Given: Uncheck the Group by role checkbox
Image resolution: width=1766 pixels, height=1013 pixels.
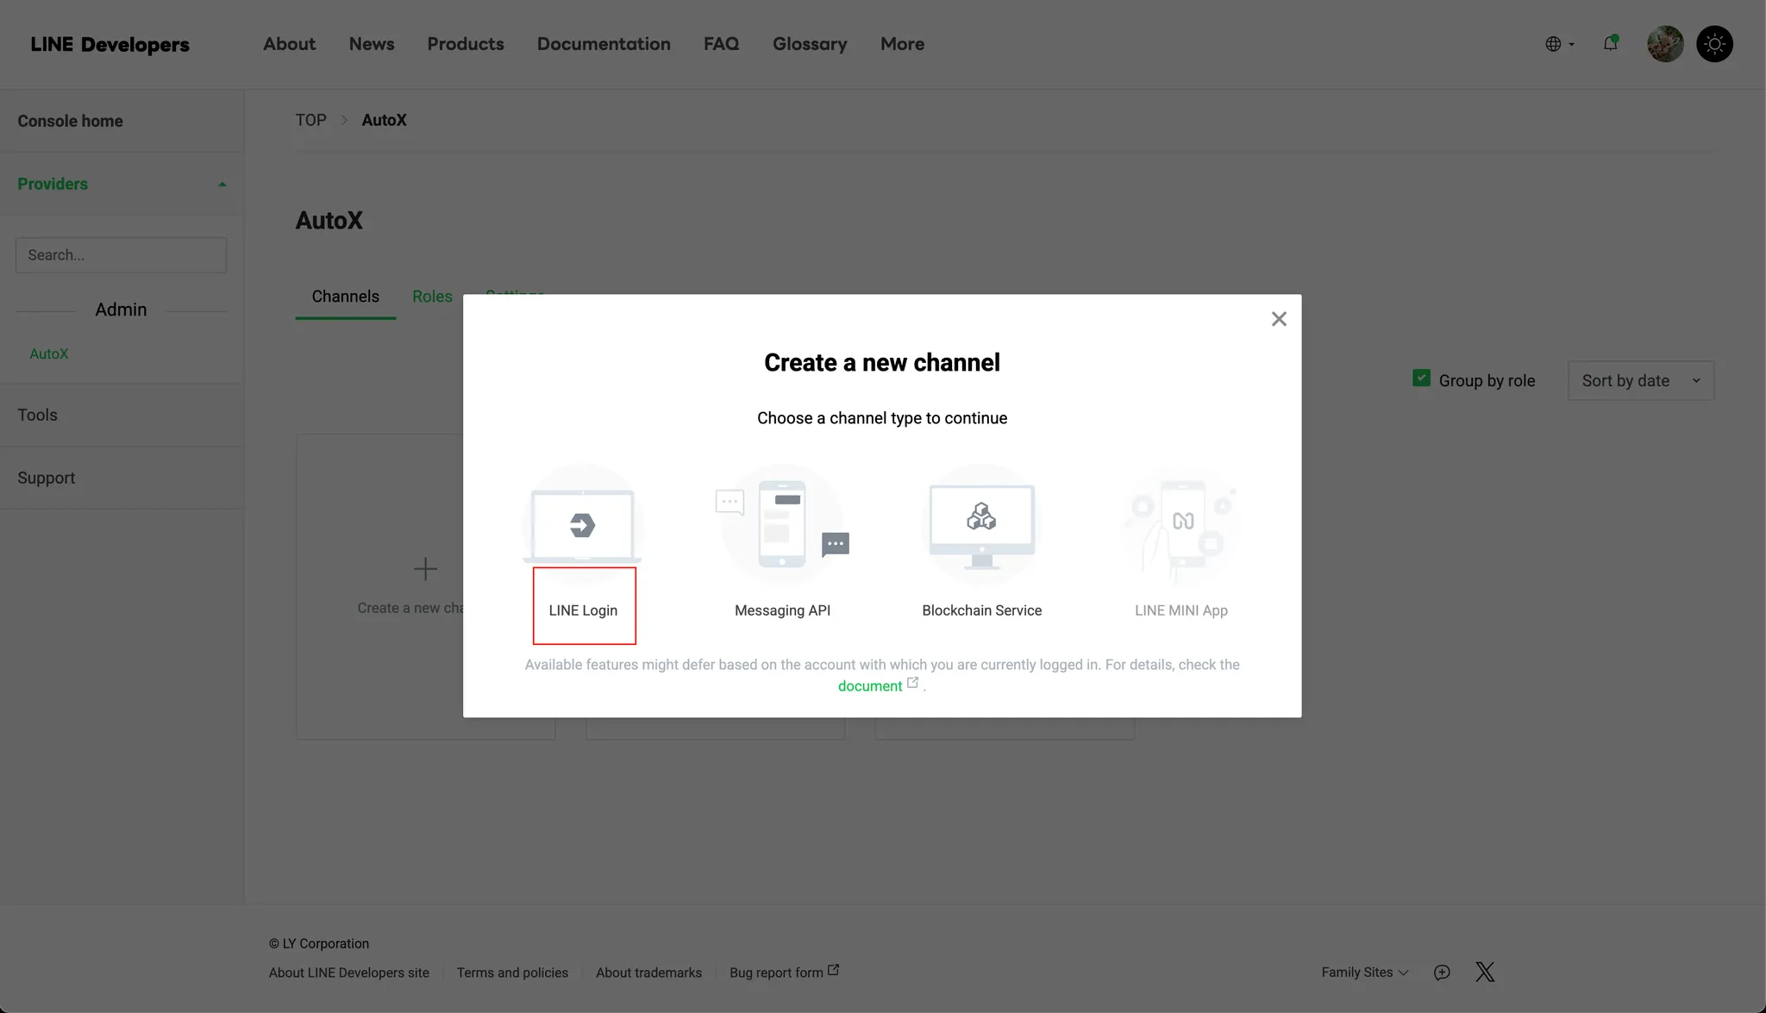Looking at the screenshot, I should (x=1421, y=378).
